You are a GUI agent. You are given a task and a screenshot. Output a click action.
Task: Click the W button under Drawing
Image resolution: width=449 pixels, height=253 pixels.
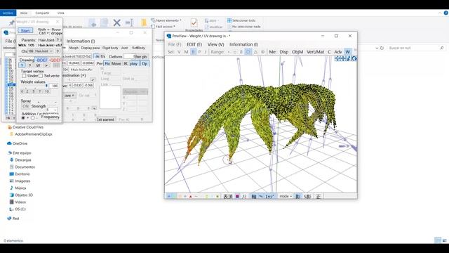pyautogui.click(x=38, y=65)
